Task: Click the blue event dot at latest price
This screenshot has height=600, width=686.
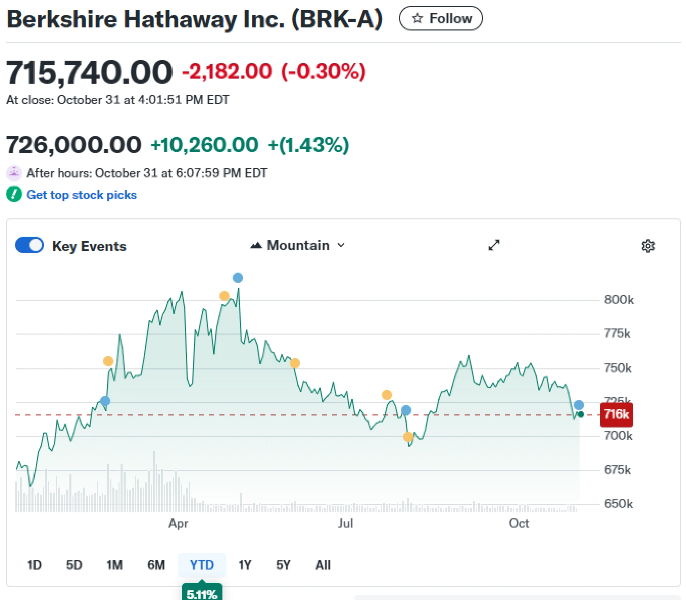Action: point(578,405)
